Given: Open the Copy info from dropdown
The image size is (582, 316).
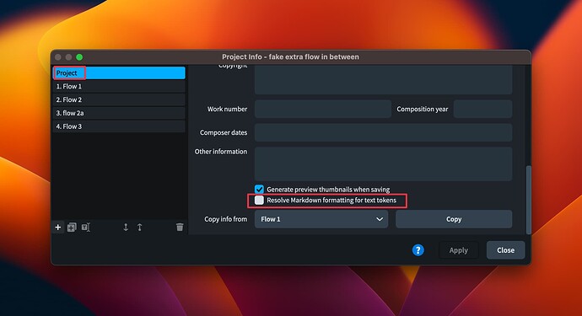Looking at the screenshot, I should coord(321,219).
